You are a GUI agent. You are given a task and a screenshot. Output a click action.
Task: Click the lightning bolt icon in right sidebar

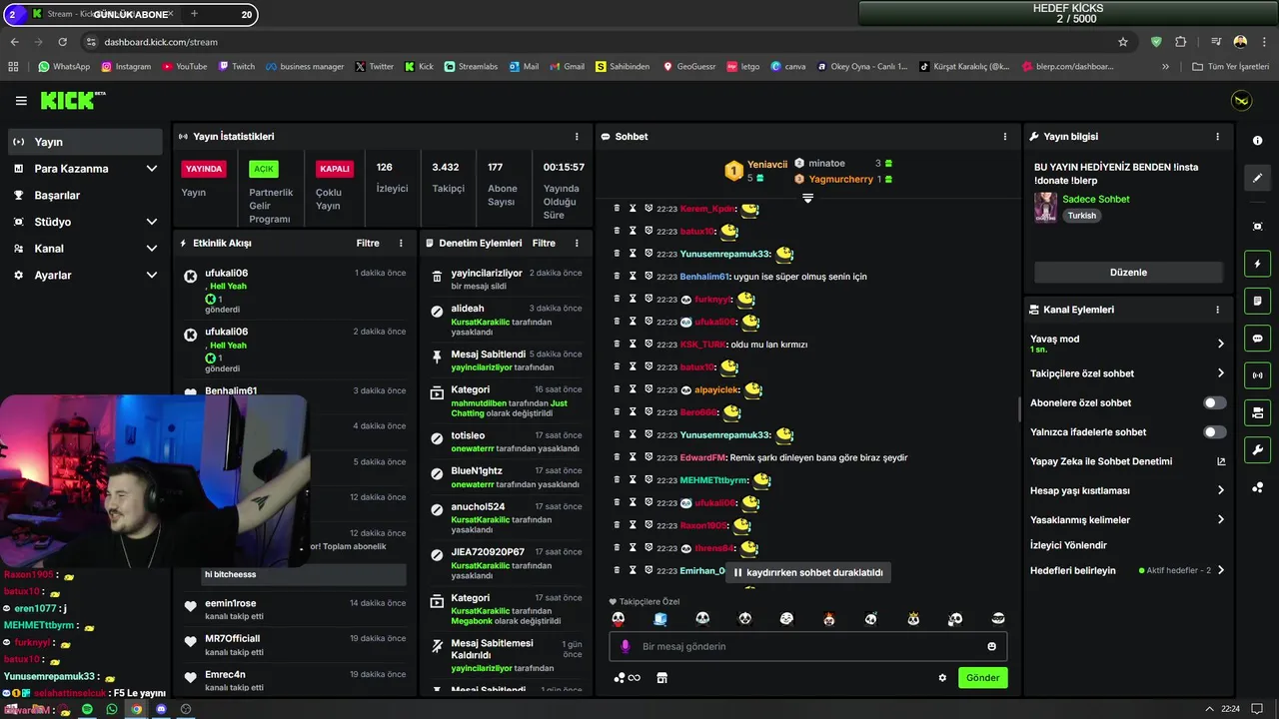point(1257,264)
